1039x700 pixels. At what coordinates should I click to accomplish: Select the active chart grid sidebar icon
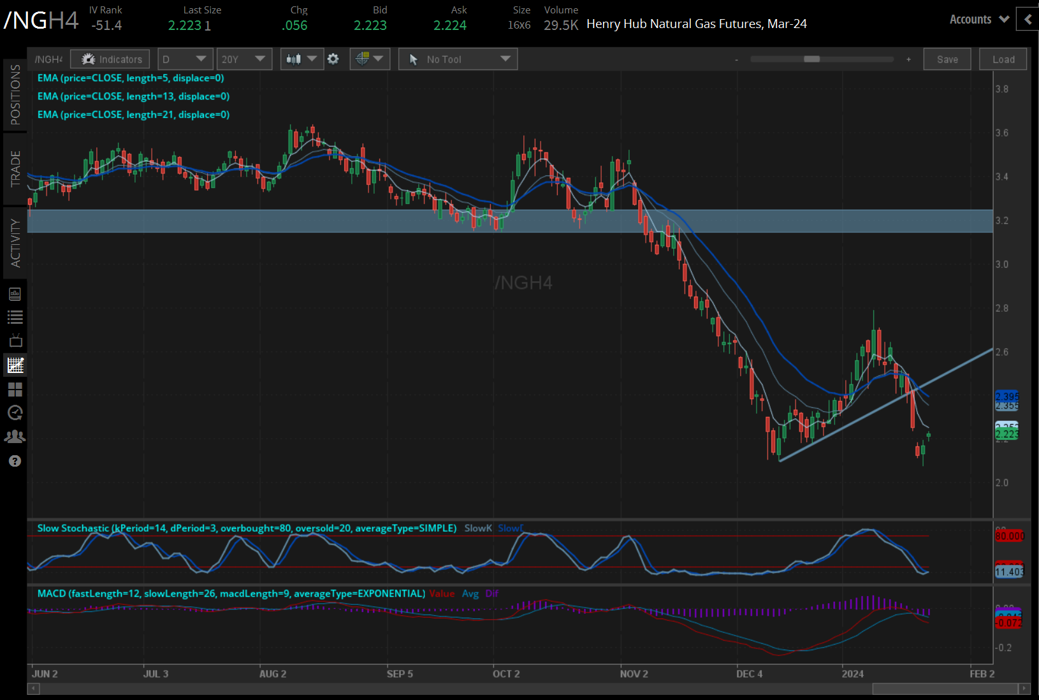[x=15, y=365]
